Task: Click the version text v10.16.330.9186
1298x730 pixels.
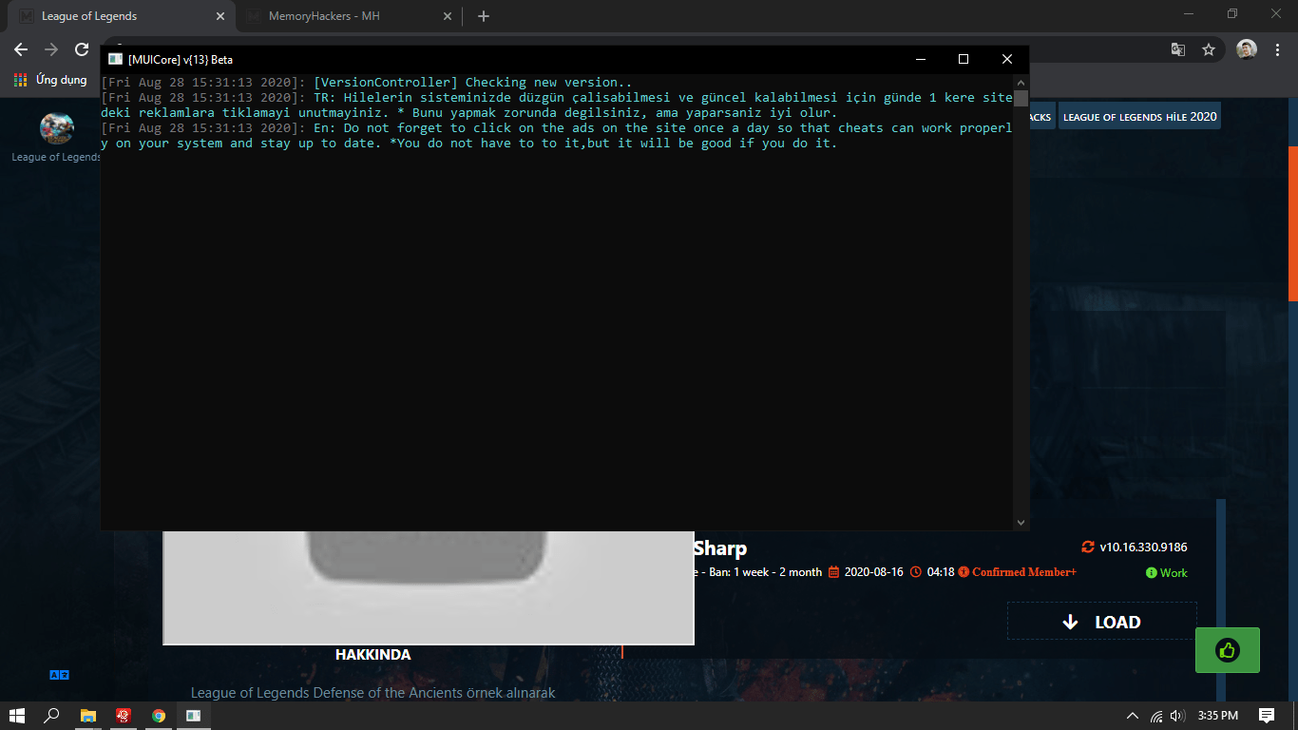Action: (1143, 547)
